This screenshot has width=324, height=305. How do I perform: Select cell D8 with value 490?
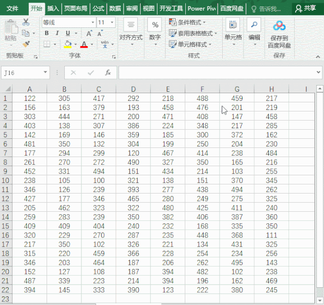pyautogui.click(x=133, y=162)
